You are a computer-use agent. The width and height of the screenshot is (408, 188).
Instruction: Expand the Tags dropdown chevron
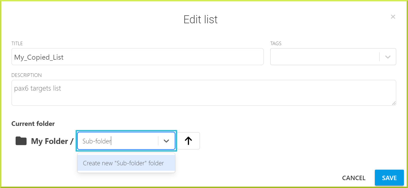click(388, 57)
